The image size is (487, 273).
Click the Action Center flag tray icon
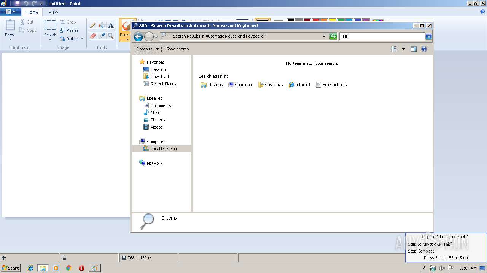tap(451, 268)
